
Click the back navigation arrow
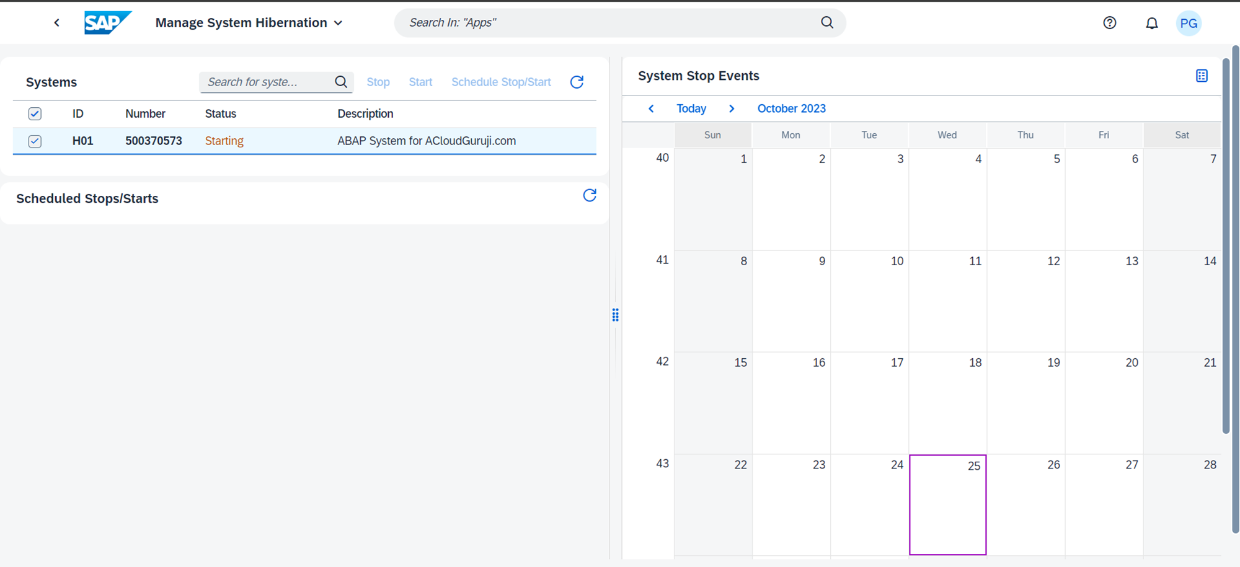click(x=56, y=23)
